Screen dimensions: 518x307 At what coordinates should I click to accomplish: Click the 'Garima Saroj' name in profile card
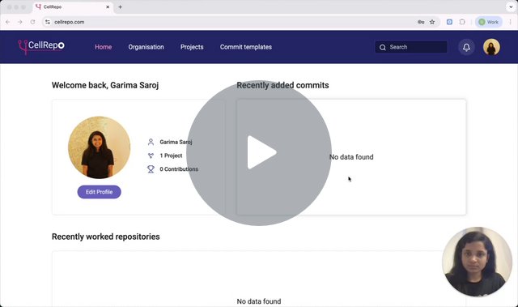tap(176, 142)
